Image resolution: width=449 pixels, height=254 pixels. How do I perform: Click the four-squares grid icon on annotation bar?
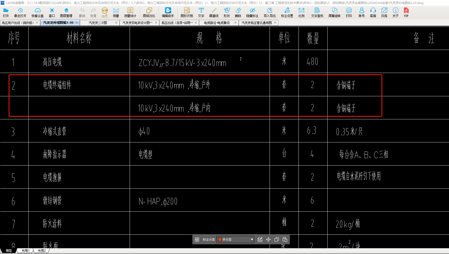pyautogui.click(x=197, y=239)
